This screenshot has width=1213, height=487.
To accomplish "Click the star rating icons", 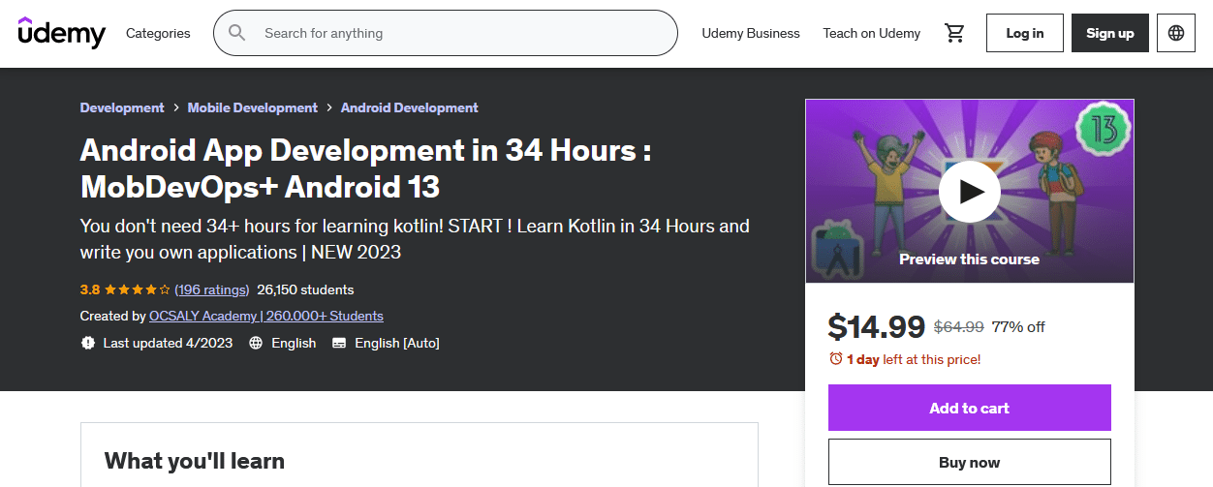I will pos(138,289).
